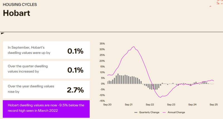Image resolution: width=223 pixels, height=119 pixels.
Task: Select the Sep 23 axis label
Action: pyautogui.click(x=171, y=105)
